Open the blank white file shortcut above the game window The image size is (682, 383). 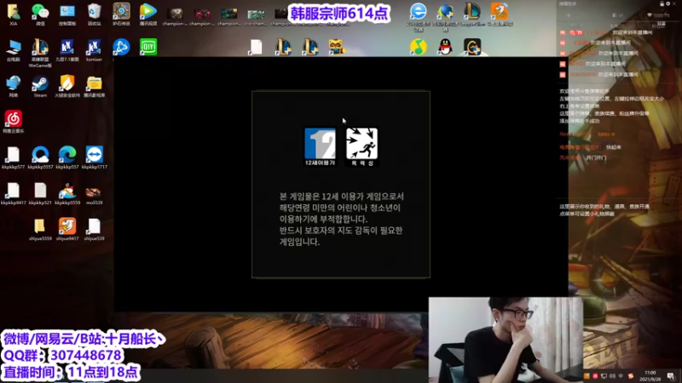tap(257, 47)
